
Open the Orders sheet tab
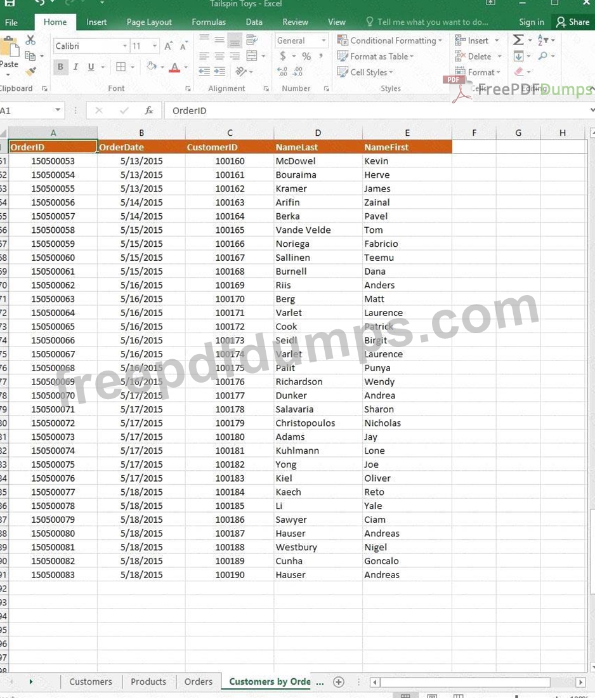[199, 682]
